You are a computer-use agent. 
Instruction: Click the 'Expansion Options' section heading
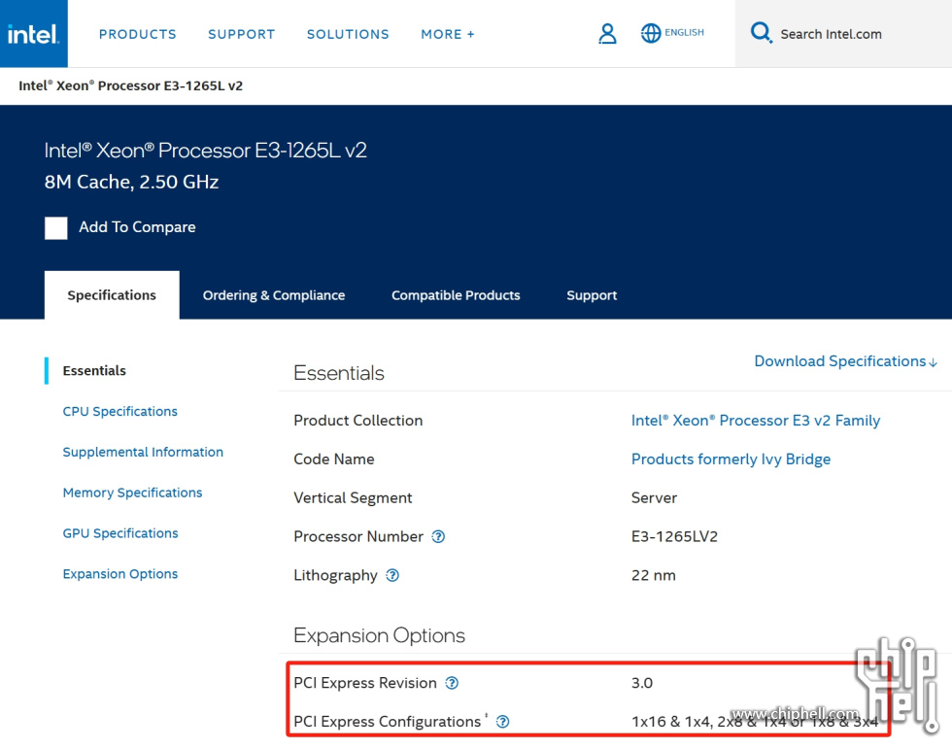(x=380, y=635)
